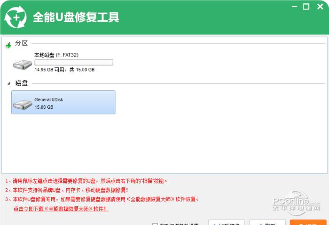
Task: Click the 15.00 GB size under General UDisk
Action: 44,107
